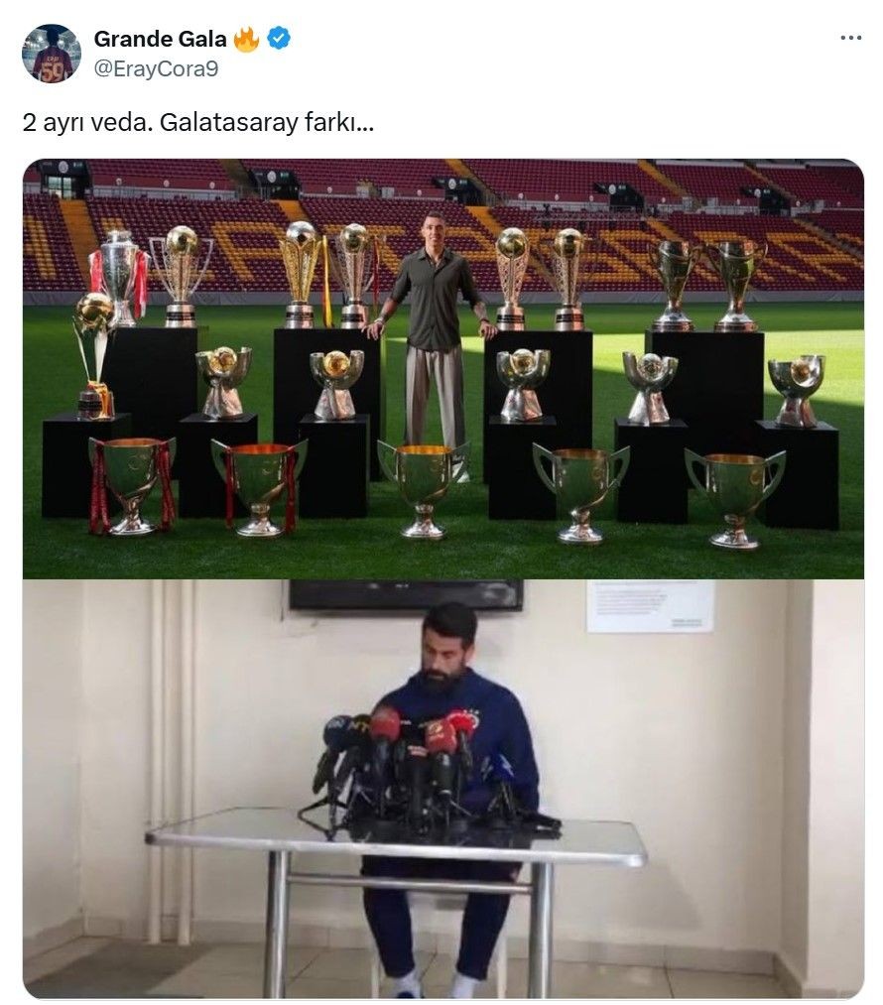
Task: Click the man standing among the trophies
Action: click(x=432, y=339)
